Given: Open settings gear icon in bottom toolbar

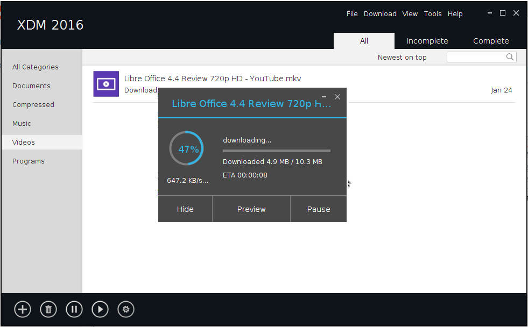Looking at the screenshot, I should click(x=126, y=309).
